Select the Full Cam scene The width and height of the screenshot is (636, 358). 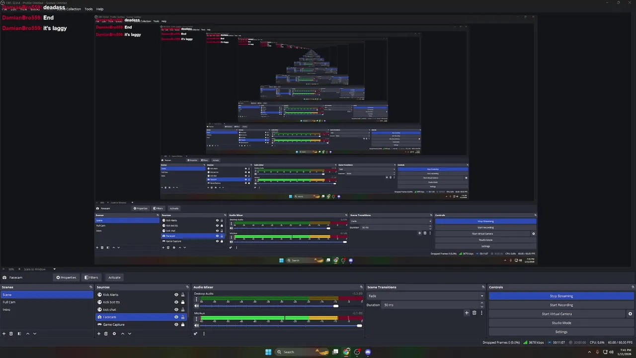pos(47,302)
